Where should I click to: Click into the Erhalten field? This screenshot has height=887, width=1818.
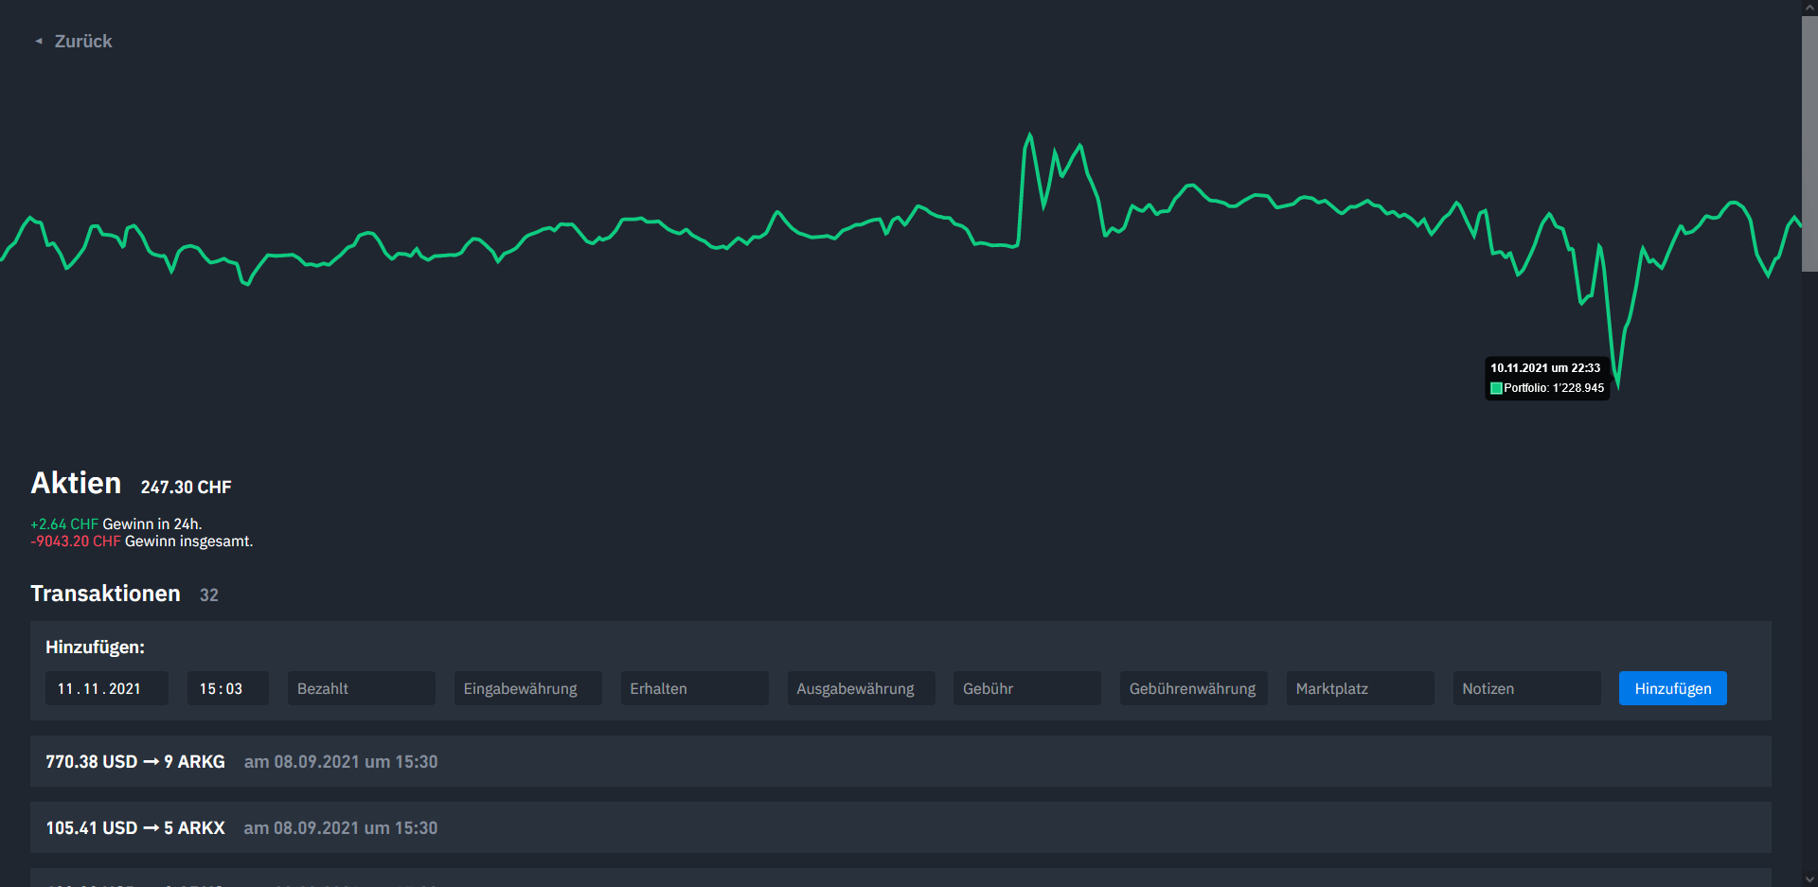(x=694, y=688)
